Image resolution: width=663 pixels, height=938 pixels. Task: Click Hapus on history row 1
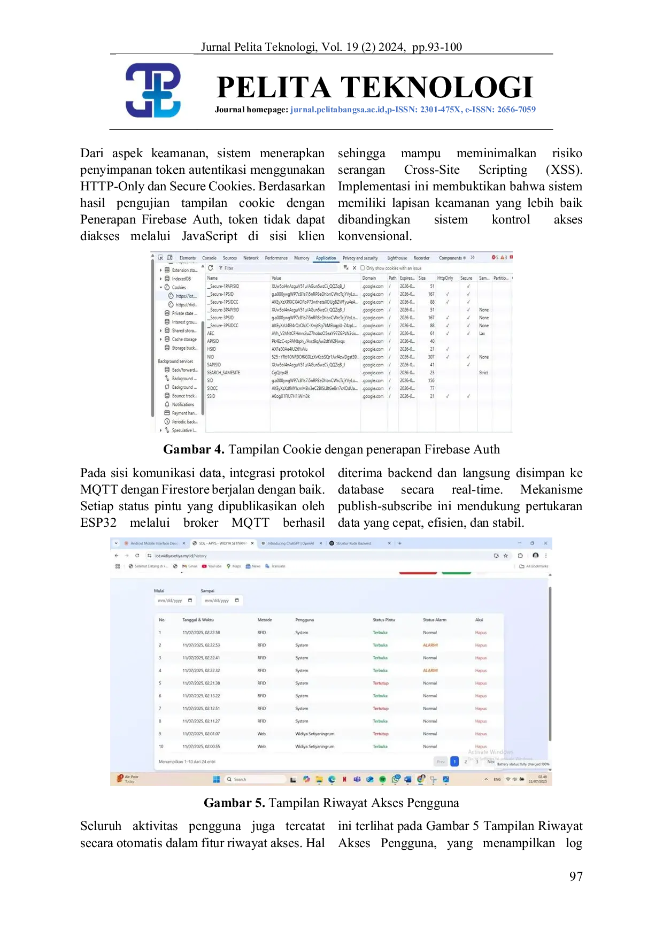tap(481, 633)
